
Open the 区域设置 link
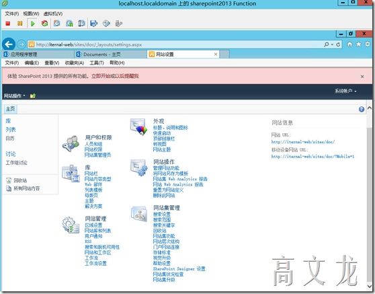point(93,225)
